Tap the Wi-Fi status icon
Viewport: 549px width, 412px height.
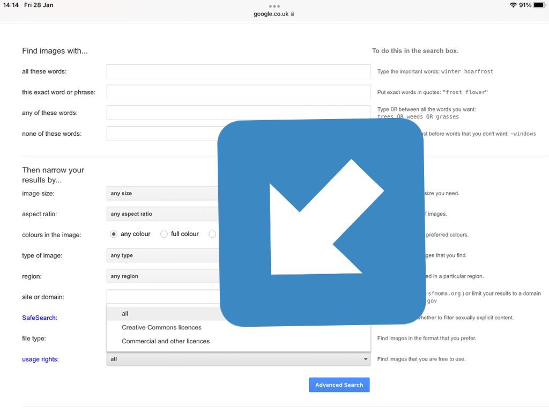513,5
